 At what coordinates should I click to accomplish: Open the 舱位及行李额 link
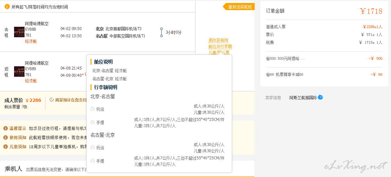[x=220, y=47]
